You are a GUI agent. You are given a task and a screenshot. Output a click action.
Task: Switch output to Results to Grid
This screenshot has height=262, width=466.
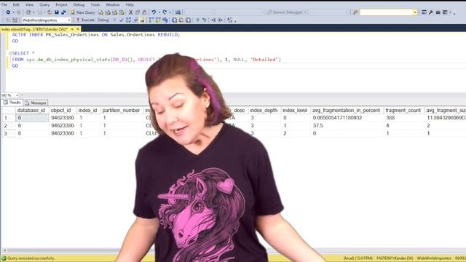[181, 20]
